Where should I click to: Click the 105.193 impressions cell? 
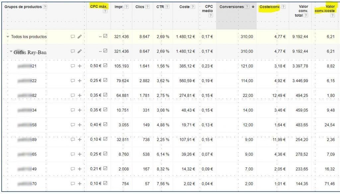coord(122,66)
